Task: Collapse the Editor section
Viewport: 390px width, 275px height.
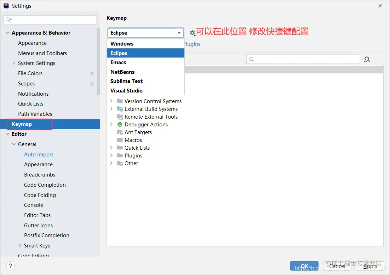Action: pos(7,134)
